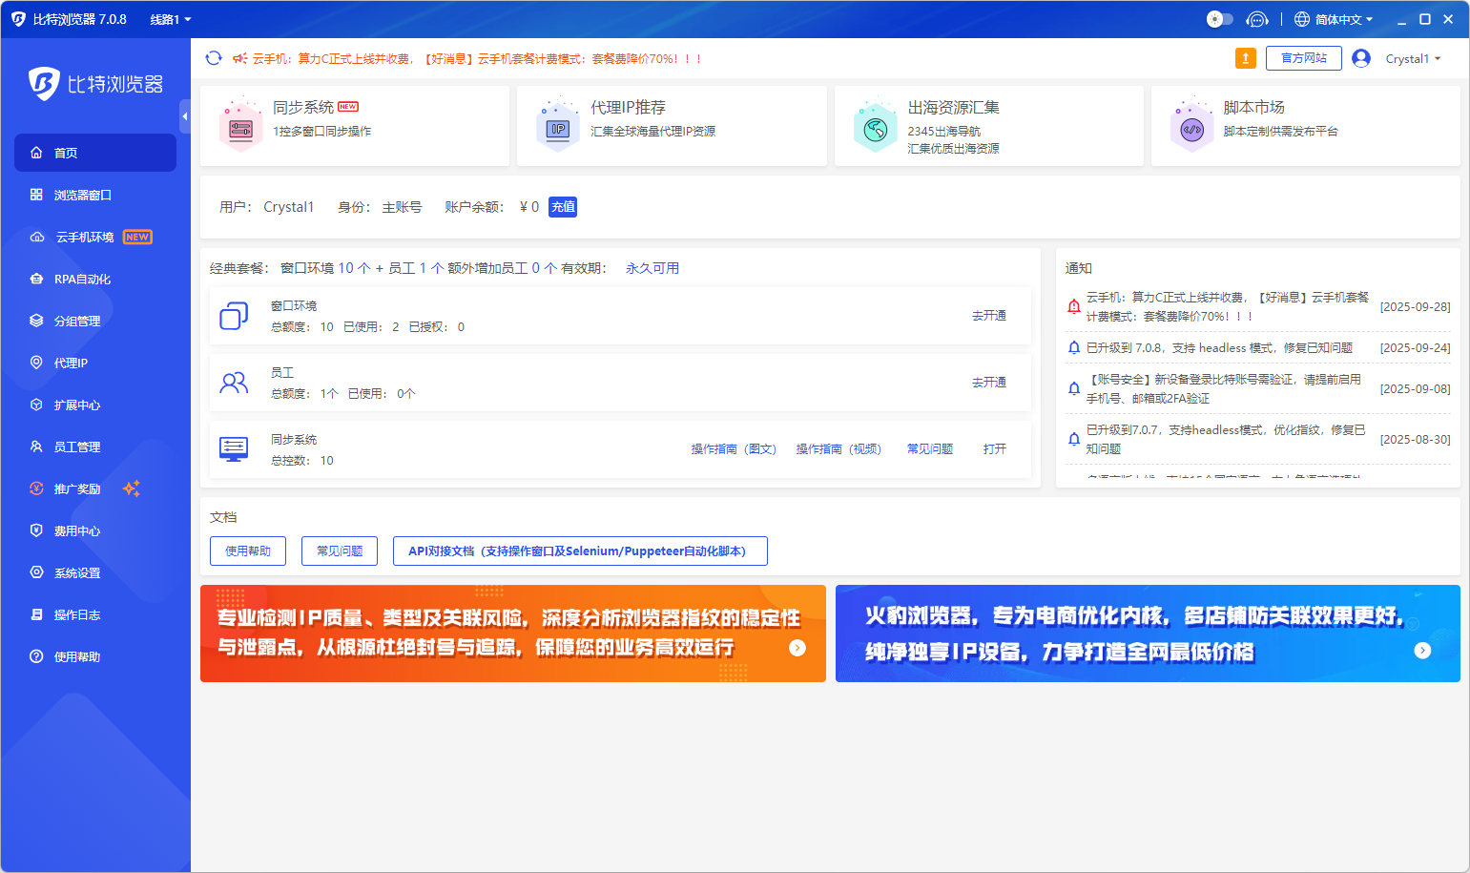This screenshot has height=873, width=1470.
Task: Click the 同步系统 pink hexagon icon
Action: pos(240,128)
